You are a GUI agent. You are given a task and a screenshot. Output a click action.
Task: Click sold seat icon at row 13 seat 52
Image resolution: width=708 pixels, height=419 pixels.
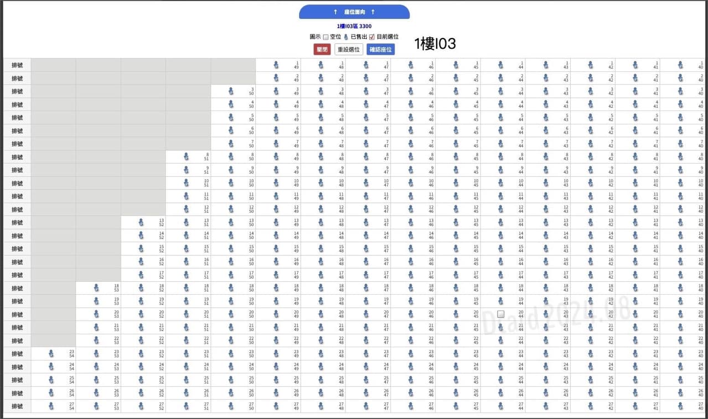point(141,222)
